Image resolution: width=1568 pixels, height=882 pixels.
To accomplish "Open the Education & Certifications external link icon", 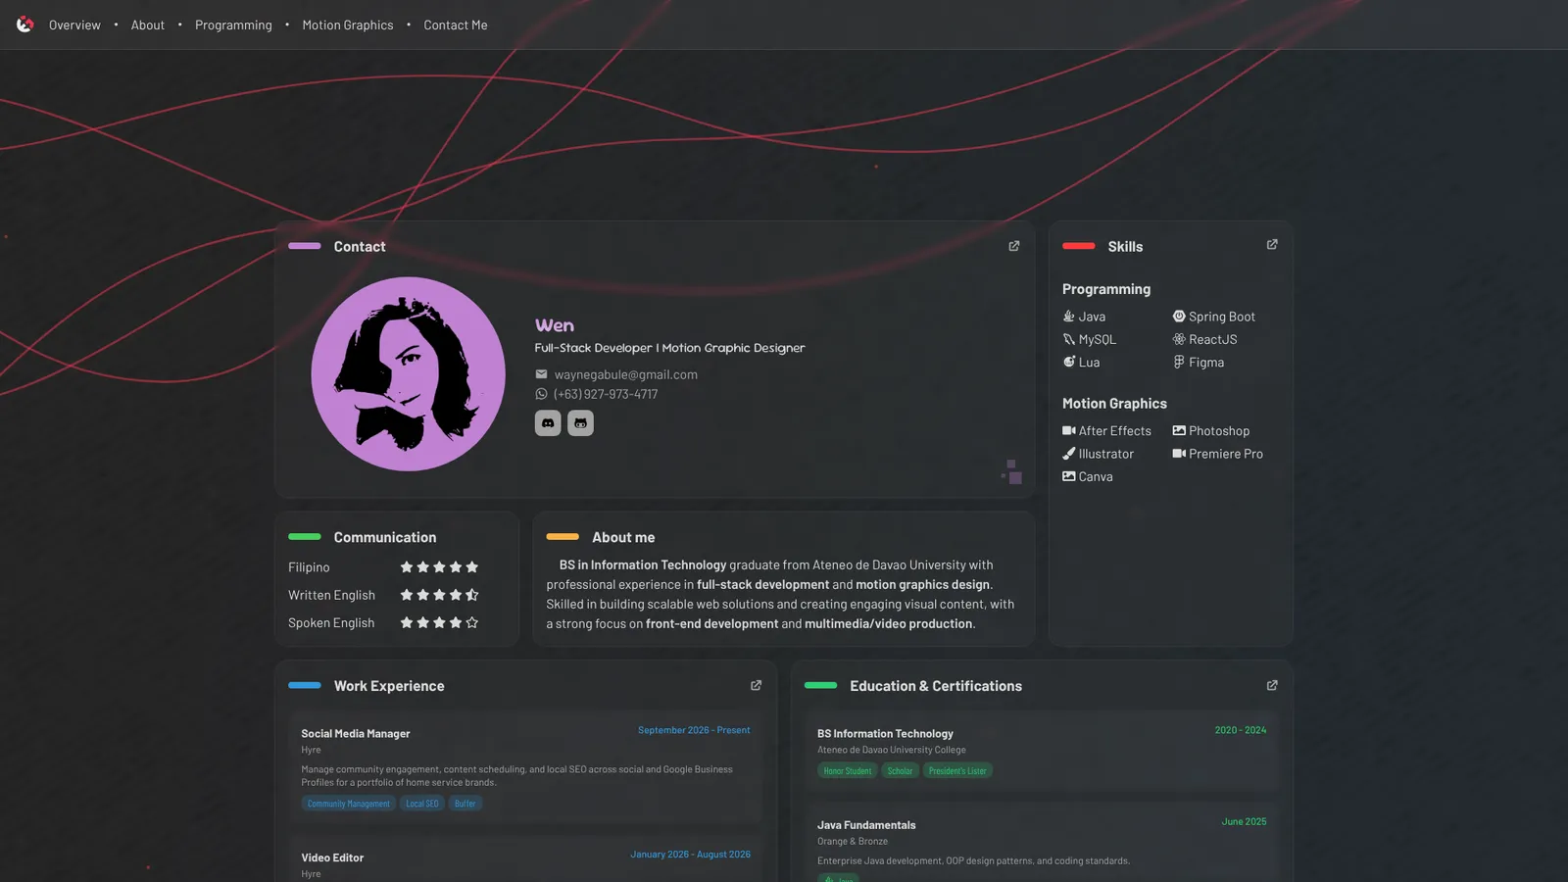I will click(x=1272, y=685).
